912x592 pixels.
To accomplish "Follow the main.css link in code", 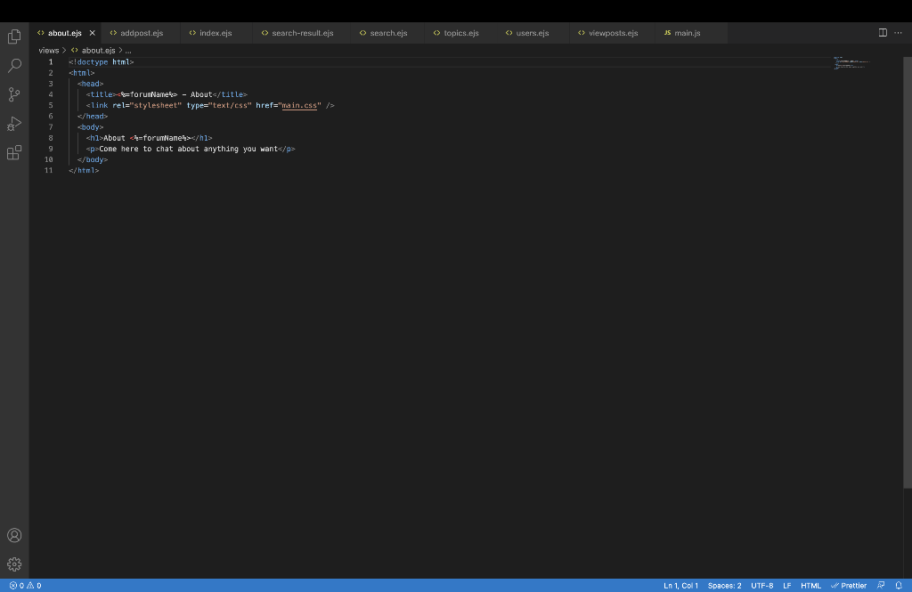I will point(299,105).
